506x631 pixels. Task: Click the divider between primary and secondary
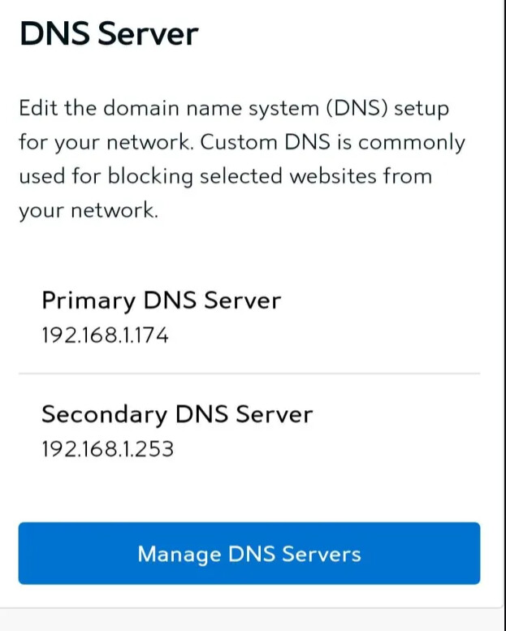pos(249,374)
